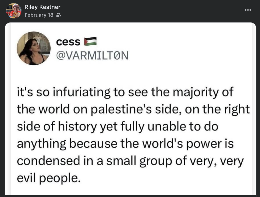This screenshot has height=197, width=260.
Task: Open the three-dot post options menu
Action: pos(248,10)
